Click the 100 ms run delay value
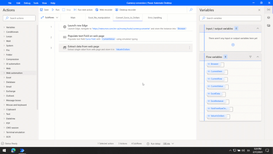The height and width of the screenshot is (154, 273). click(x=166, y=144)
